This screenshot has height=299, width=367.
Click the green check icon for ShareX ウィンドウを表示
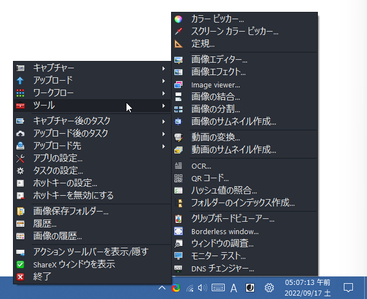click(20, 265)
